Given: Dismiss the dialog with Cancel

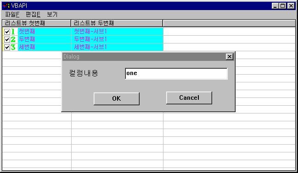Looking at the screenshot, I should (x=189, y=98).
